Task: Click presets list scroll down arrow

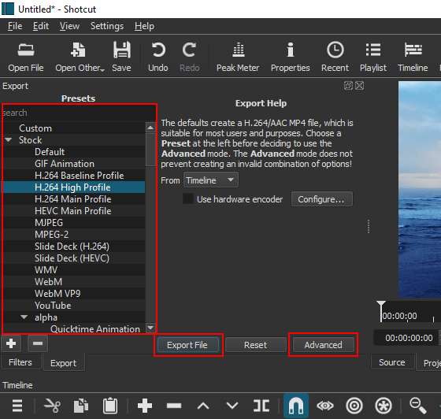Action: pos(150,328)
